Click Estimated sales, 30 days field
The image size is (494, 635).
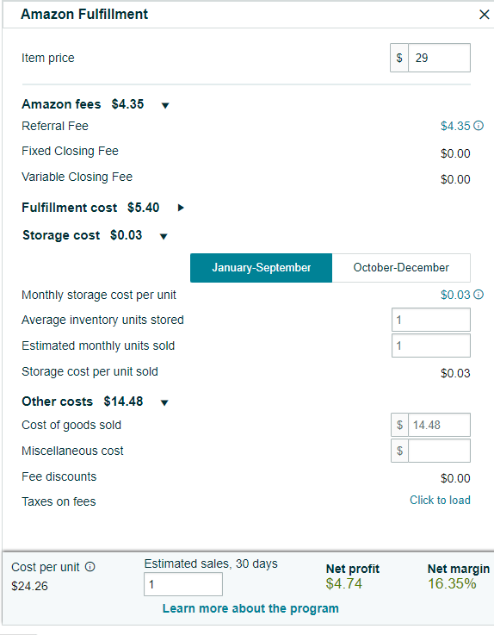click(x=182, y=584)
